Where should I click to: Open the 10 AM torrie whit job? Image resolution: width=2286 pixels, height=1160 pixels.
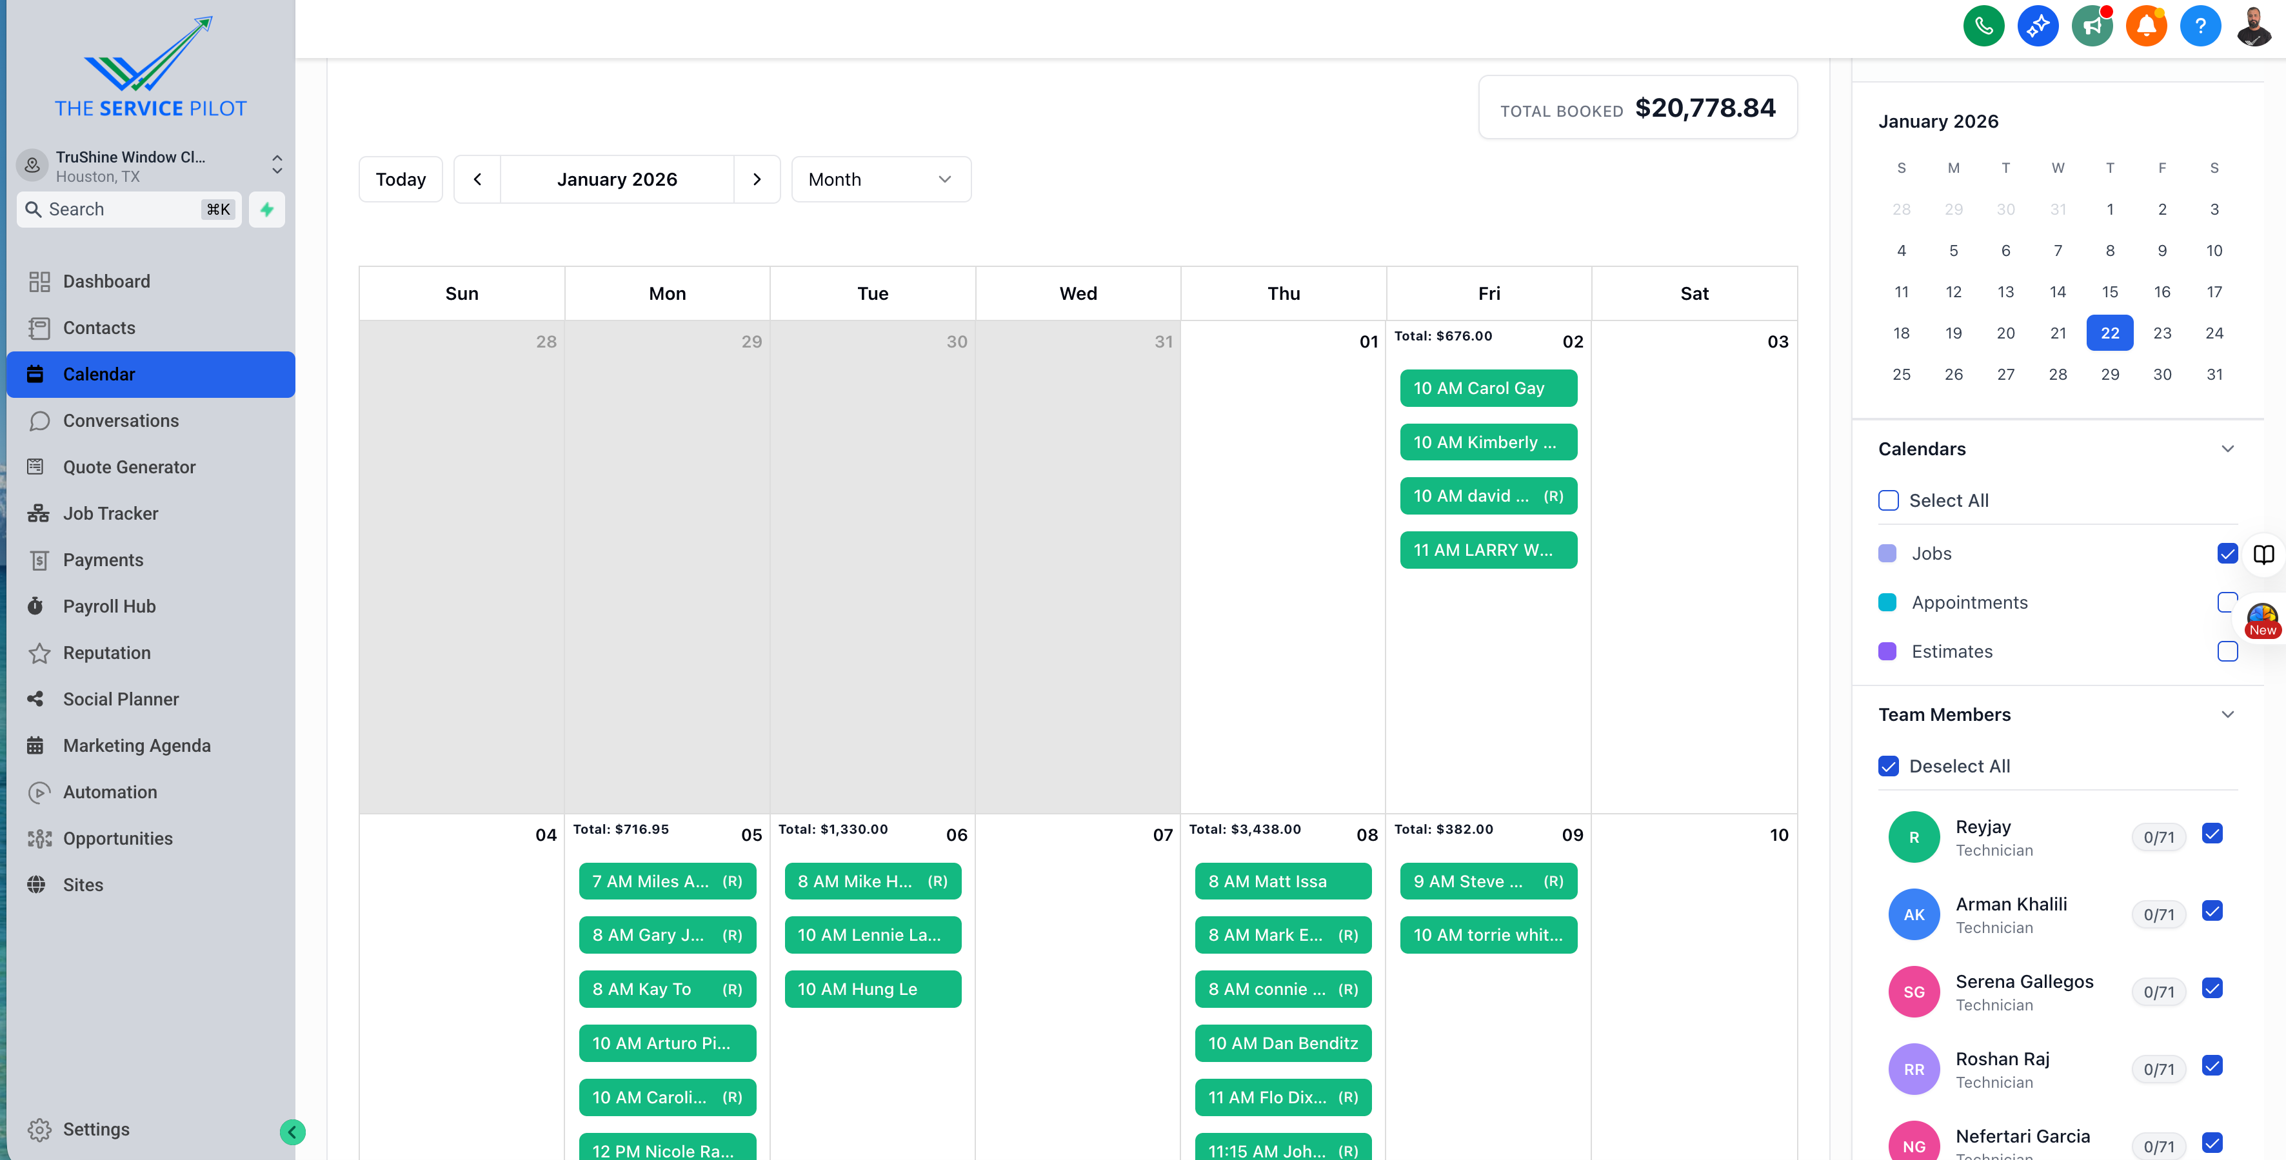coord(1488,936)
